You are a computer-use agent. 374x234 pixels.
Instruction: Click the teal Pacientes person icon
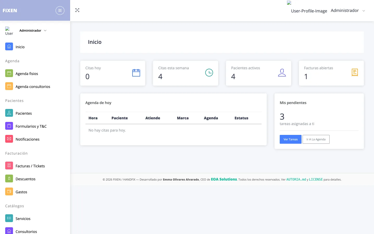click(9, 113)
